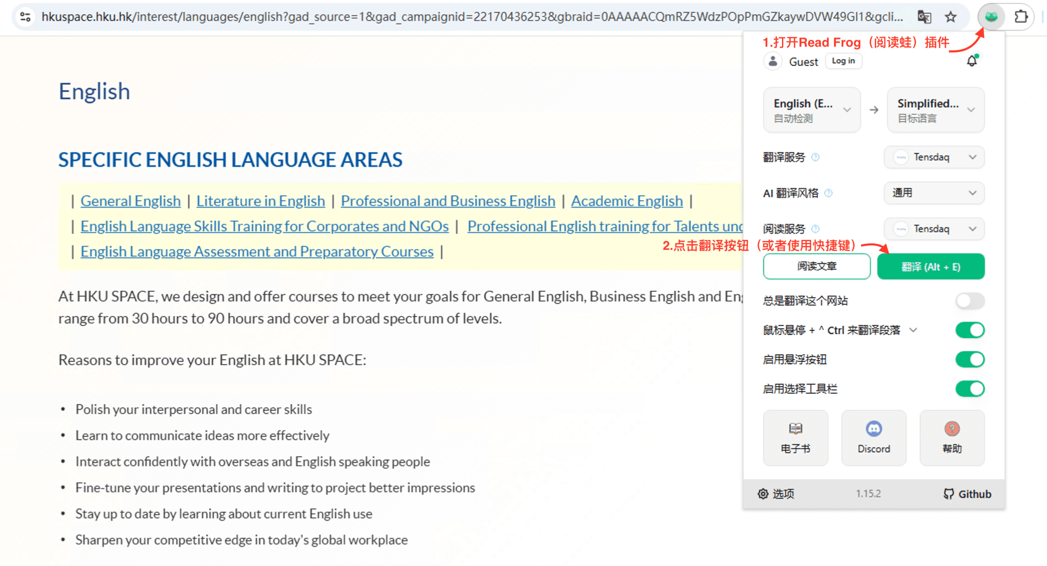
Task: Open the 帮助 help tile
Action: click(952, 437)
